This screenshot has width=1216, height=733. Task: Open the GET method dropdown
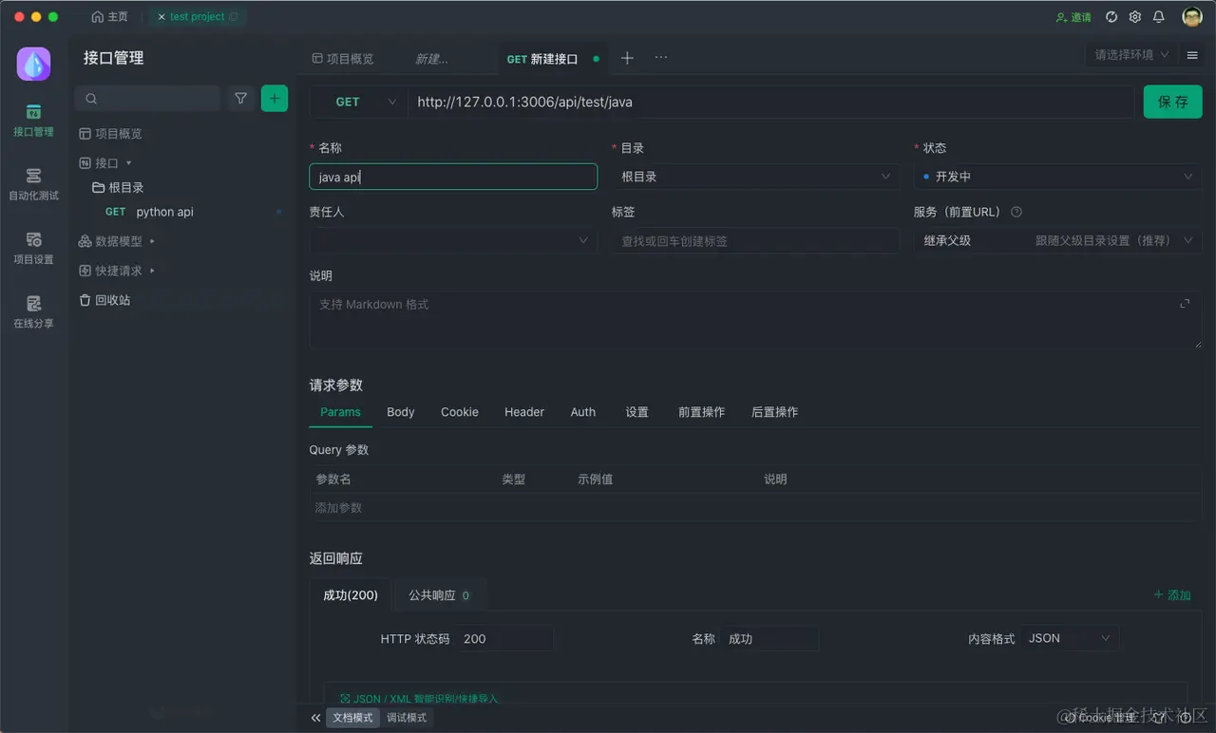tap(358, 102)
